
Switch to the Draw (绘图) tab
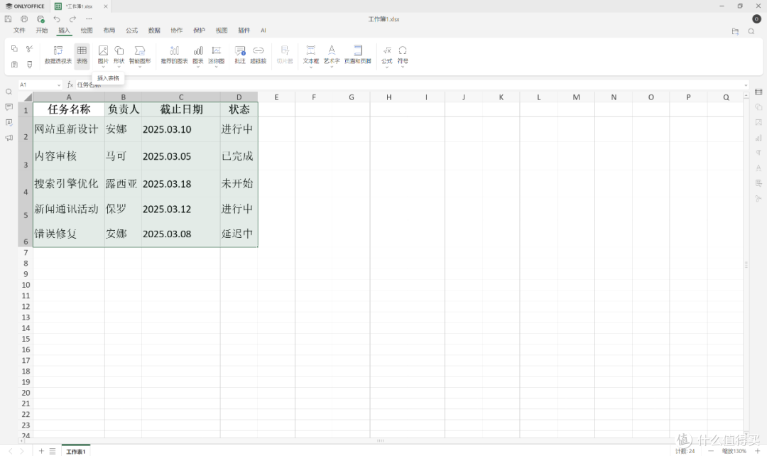[87, 31]
